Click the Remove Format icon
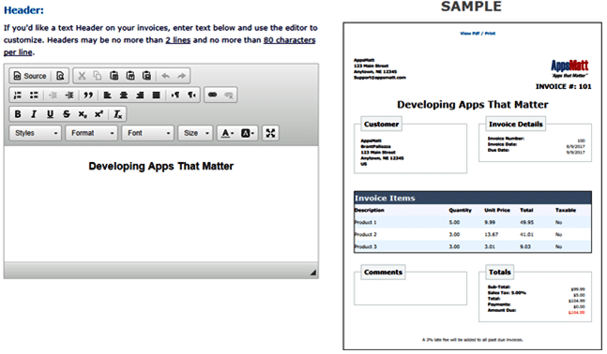Viewport: 607px width, 354px height. click(x=117, y=114)
